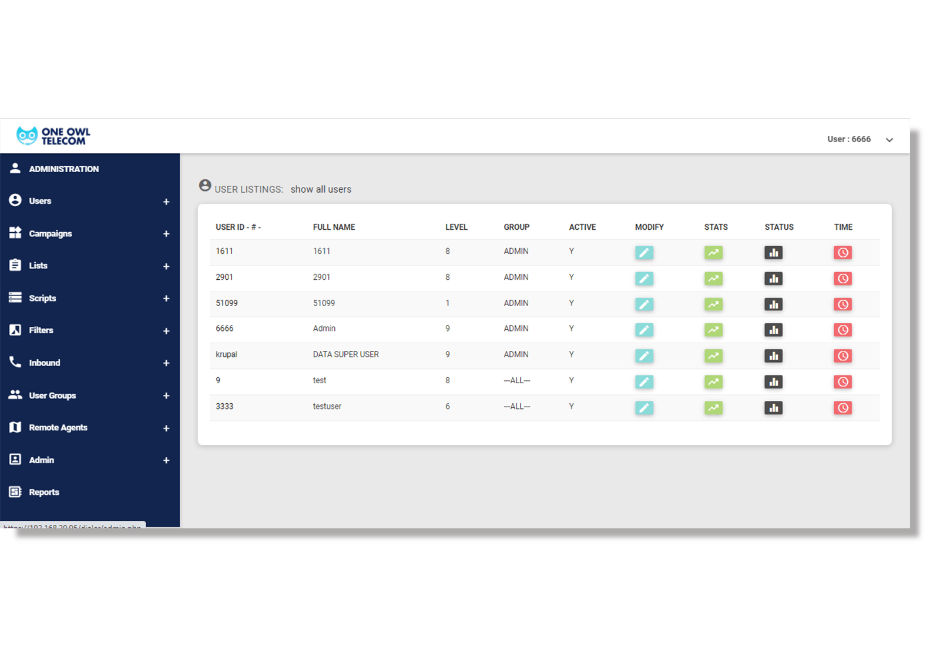Expand the Inbound menu plus sign

click(x=166, y=363)
